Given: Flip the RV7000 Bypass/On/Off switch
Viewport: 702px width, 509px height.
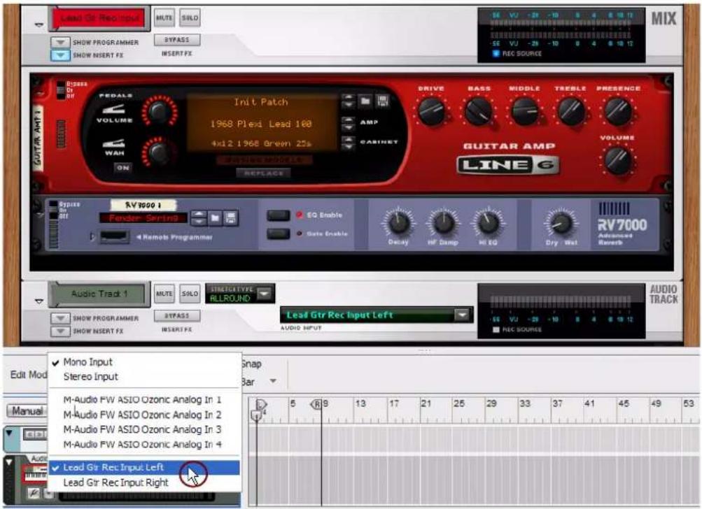Looking at the screenshot, I should (x=54, y=210).
